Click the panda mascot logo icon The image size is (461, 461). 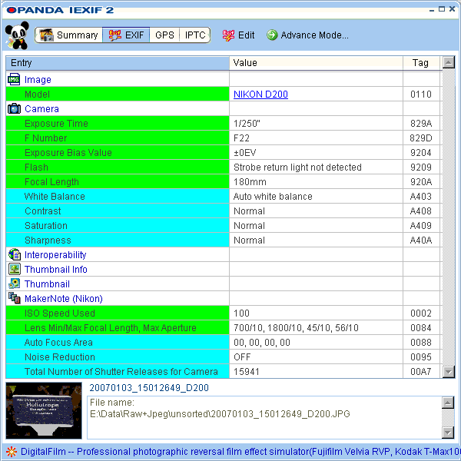[17, 35]
